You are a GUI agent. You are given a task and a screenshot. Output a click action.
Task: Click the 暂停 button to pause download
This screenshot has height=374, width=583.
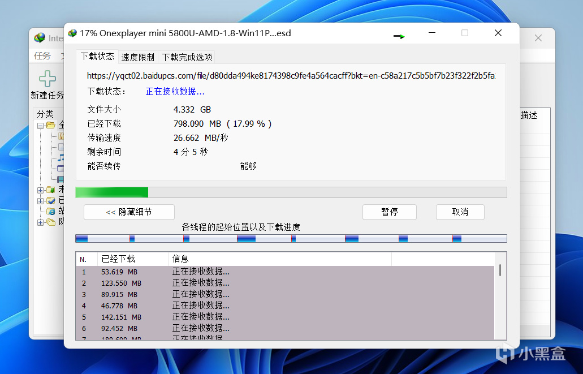tap(389, 212)
